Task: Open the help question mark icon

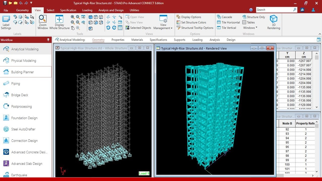Action: 251,10
